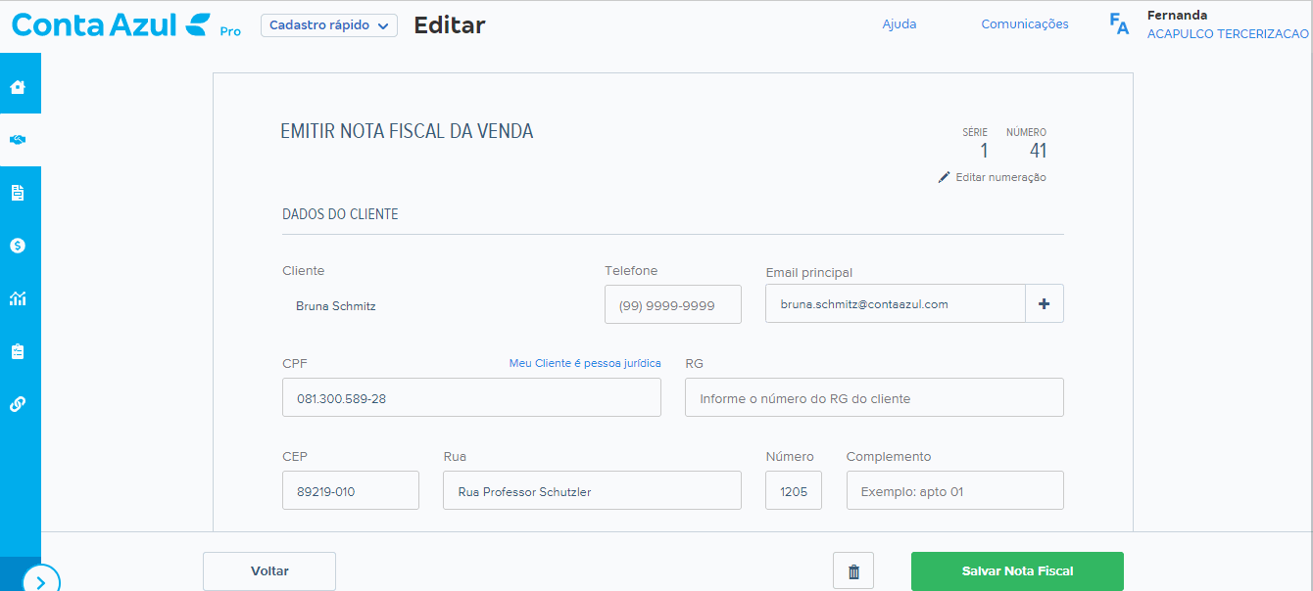
Task: Open the chart reports icon in sidebar
Action: tap(18, 298)
